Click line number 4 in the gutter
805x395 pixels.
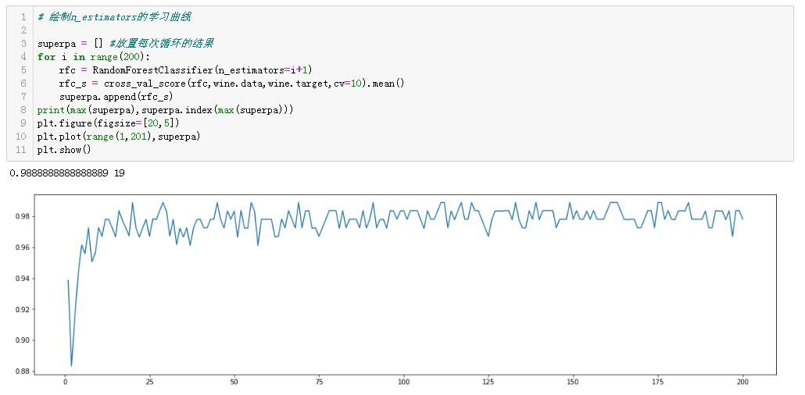coord(24,57)
